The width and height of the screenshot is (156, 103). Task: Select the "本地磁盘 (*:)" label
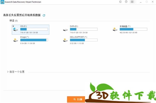point(125,26)
